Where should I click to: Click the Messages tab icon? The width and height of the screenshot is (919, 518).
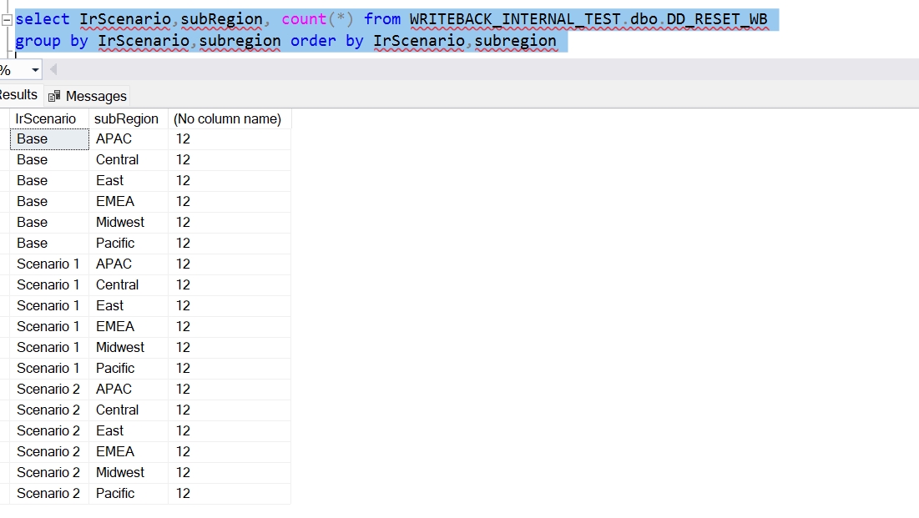pos(54,96)
